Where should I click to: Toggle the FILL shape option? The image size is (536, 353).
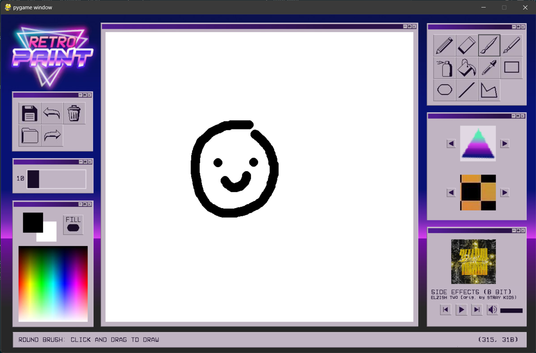pyautogui.click(x=73, y=225)
